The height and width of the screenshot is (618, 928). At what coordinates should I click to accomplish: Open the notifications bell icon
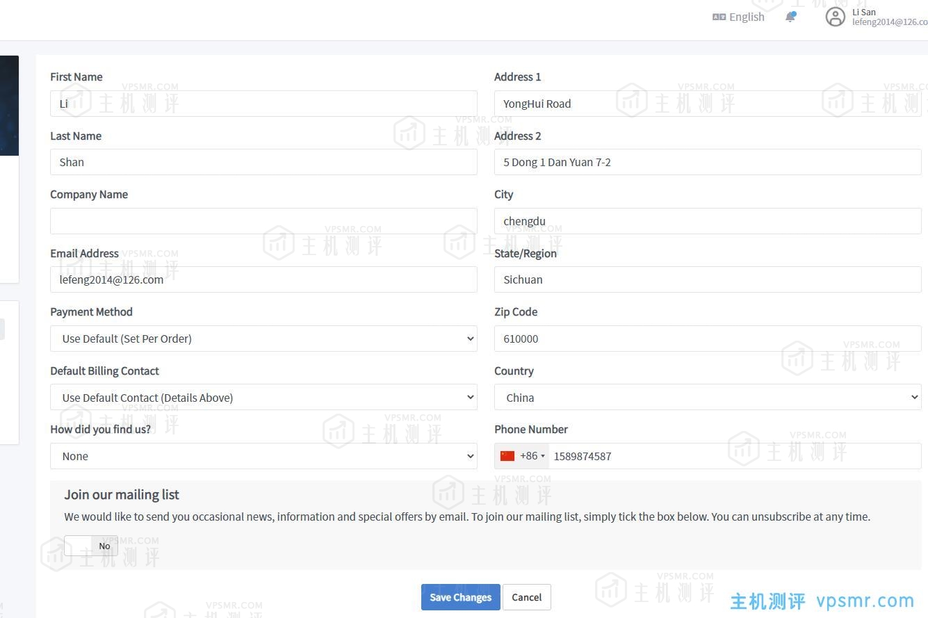[x=790, y=17]
